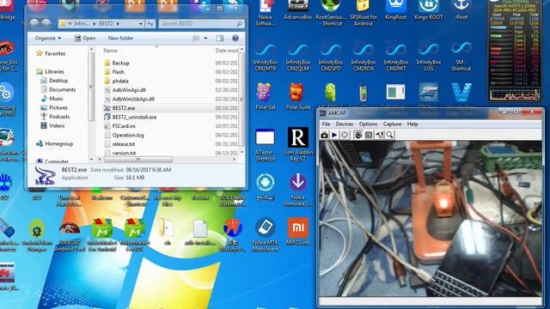Select the Flash folder row

tap(170, 72)
